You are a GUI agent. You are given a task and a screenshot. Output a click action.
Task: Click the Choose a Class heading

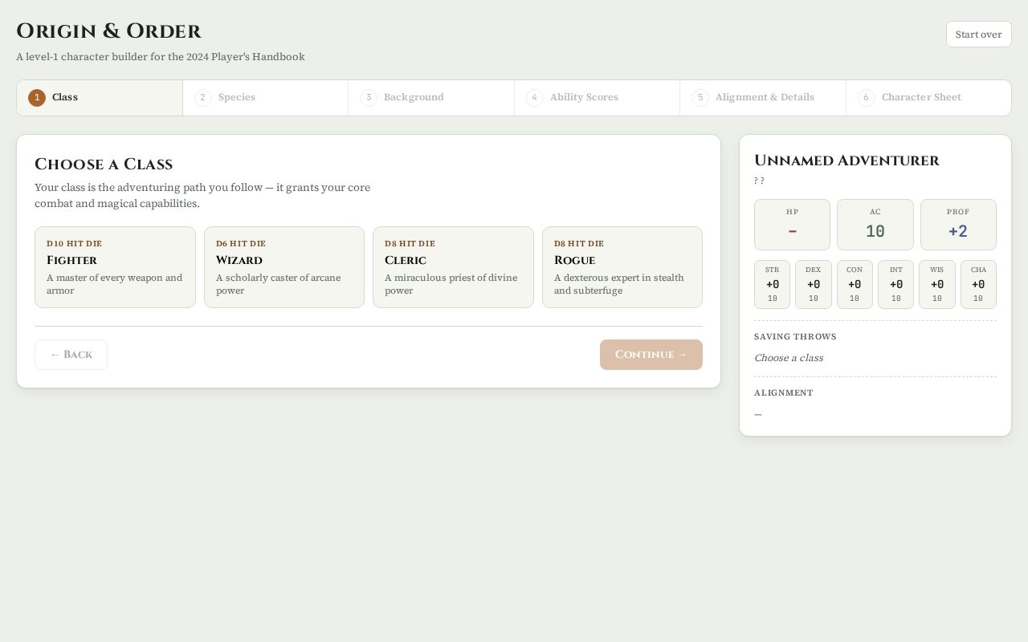104,165
